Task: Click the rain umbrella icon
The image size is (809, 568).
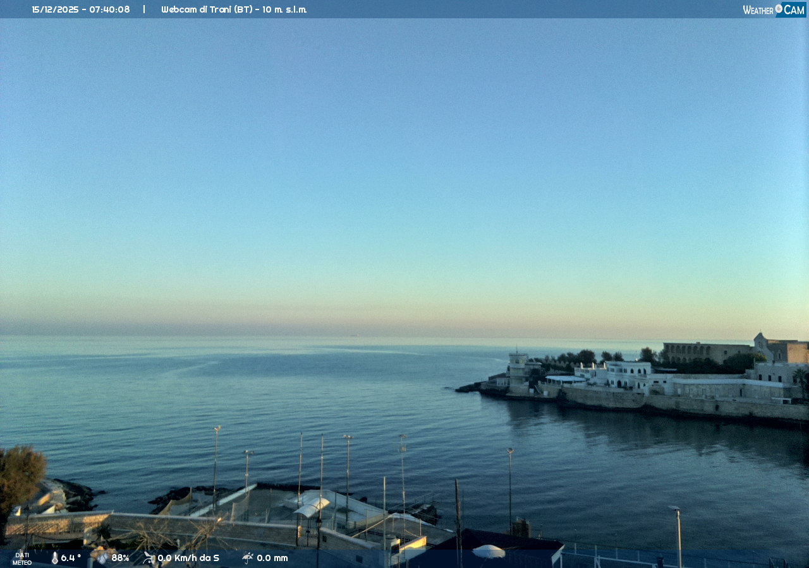Action: 248,558
